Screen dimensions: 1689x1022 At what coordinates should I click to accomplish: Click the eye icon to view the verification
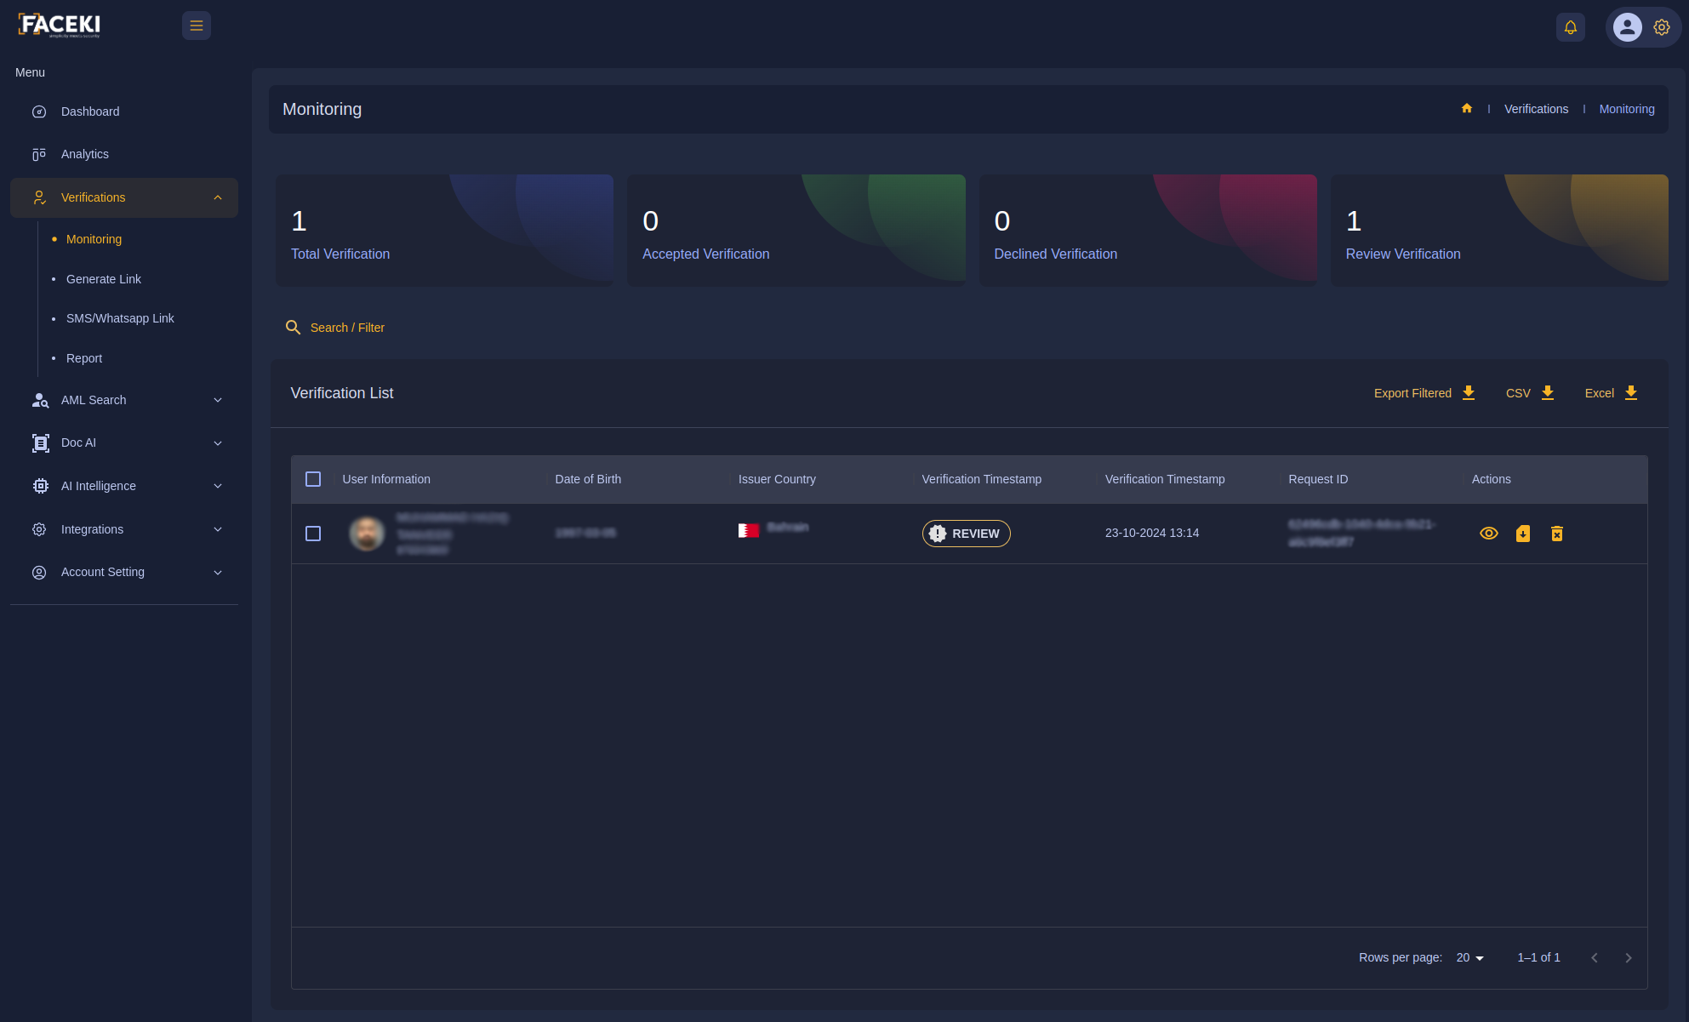(1488, 534)
